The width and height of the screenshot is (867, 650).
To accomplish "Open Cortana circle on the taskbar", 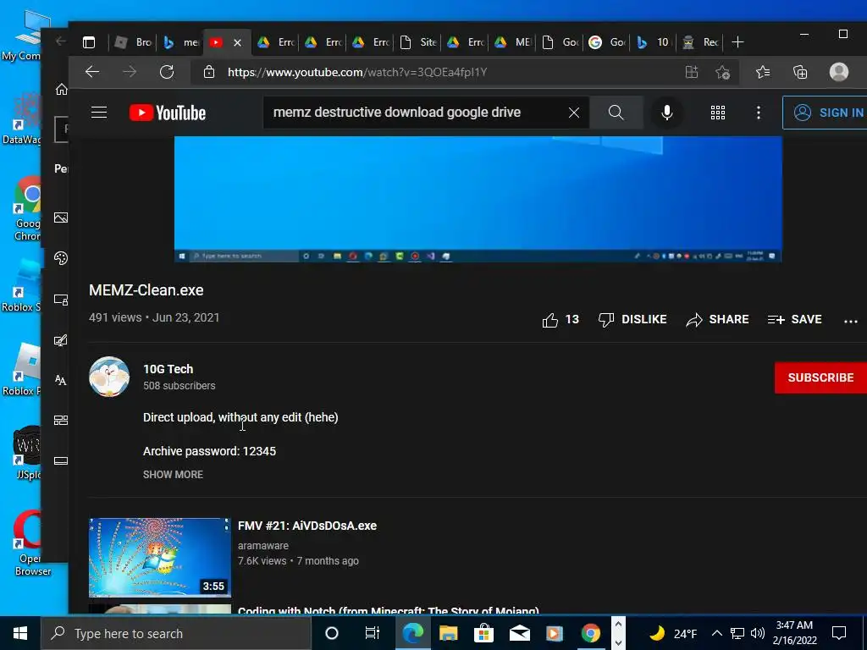I will (x=332, y=633).
